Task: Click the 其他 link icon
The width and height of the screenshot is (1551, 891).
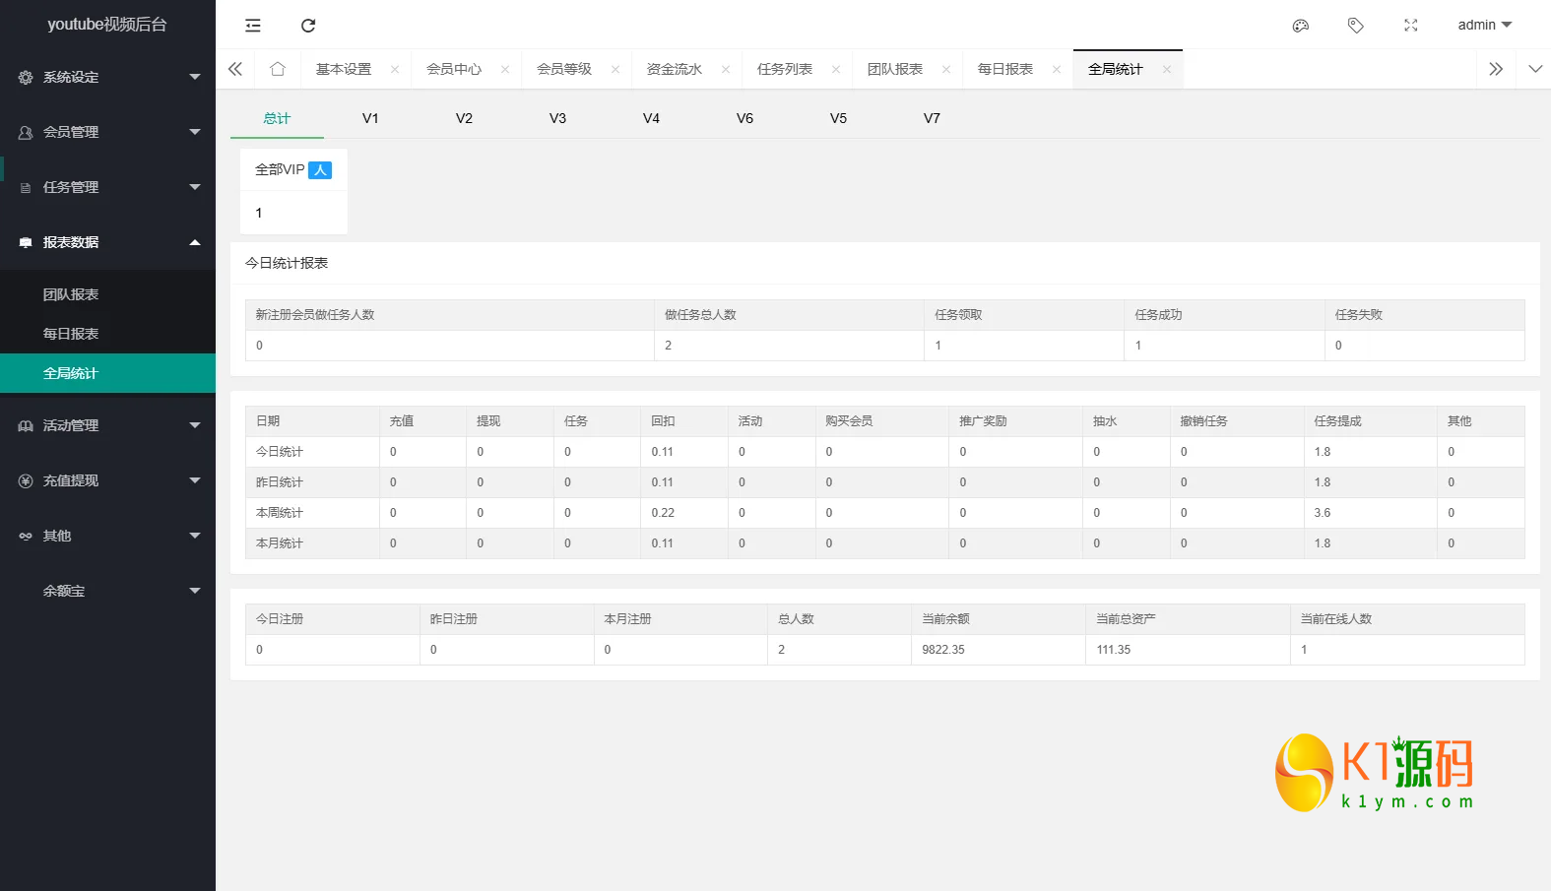Action: click(x=26, y=536)
